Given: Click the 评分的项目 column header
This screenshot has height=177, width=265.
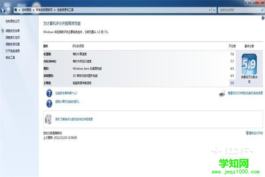Looking at the screenshot, I should pyautogui.click(x=78, y=46).
